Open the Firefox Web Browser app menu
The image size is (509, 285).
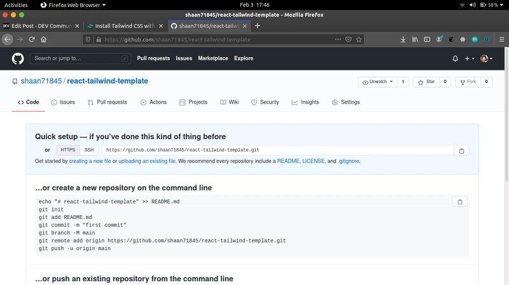73,5
